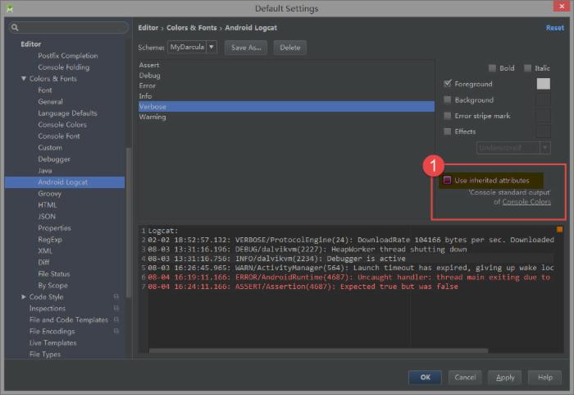
Task: Click the icon next to File Encodings
Action: click(x=116, y=332)
